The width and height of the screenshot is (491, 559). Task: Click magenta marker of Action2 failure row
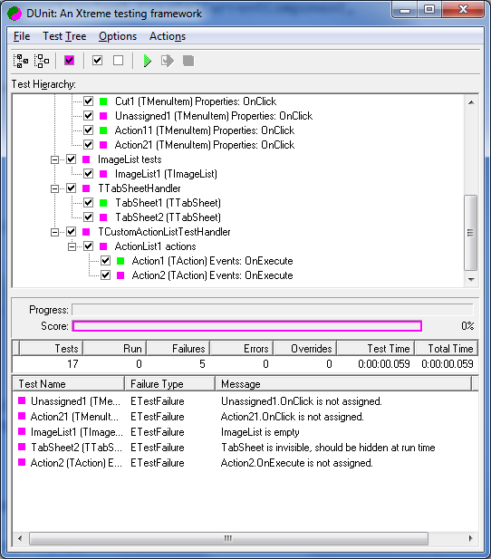[22, 462]
